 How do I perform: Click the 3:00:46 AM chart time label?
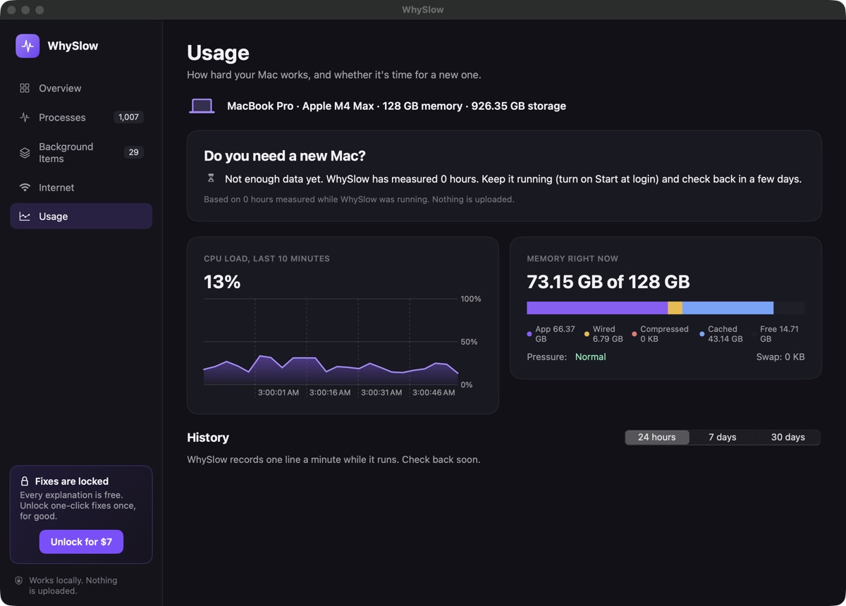click(x=434, y=392)
